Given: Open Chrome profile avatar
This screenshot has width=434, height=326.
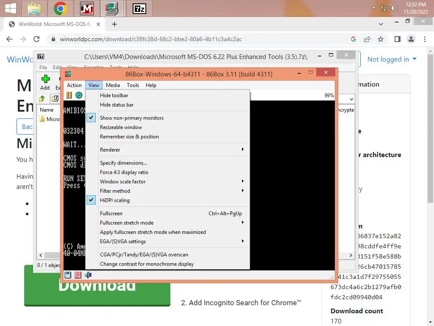Looking at the screenshot, I should click(411, 39).
